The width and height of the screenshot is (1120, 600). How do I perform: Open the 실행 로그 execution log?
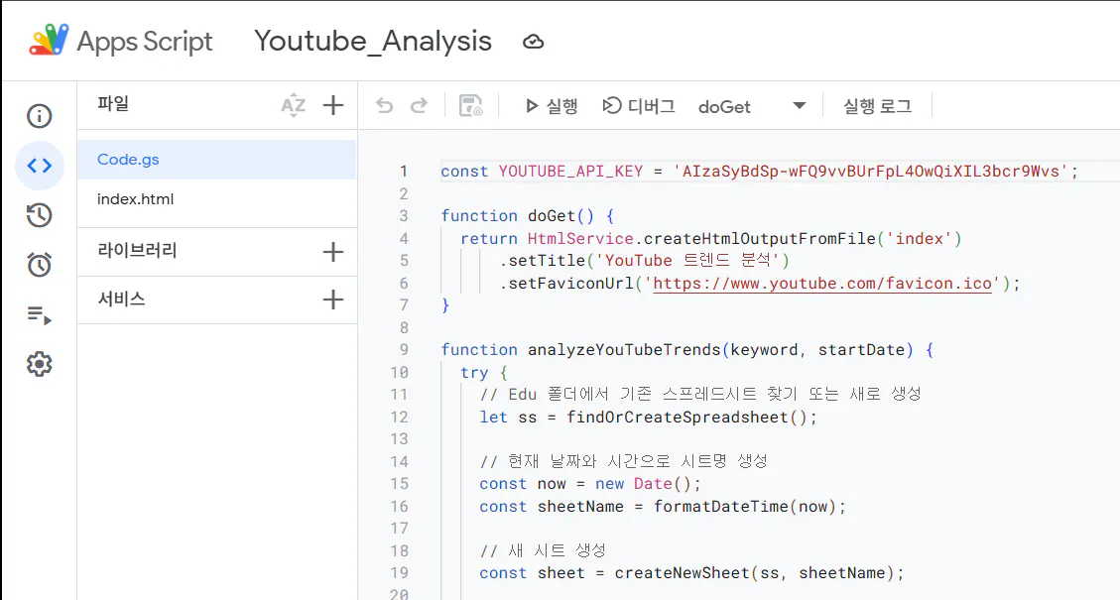point(877,106)
